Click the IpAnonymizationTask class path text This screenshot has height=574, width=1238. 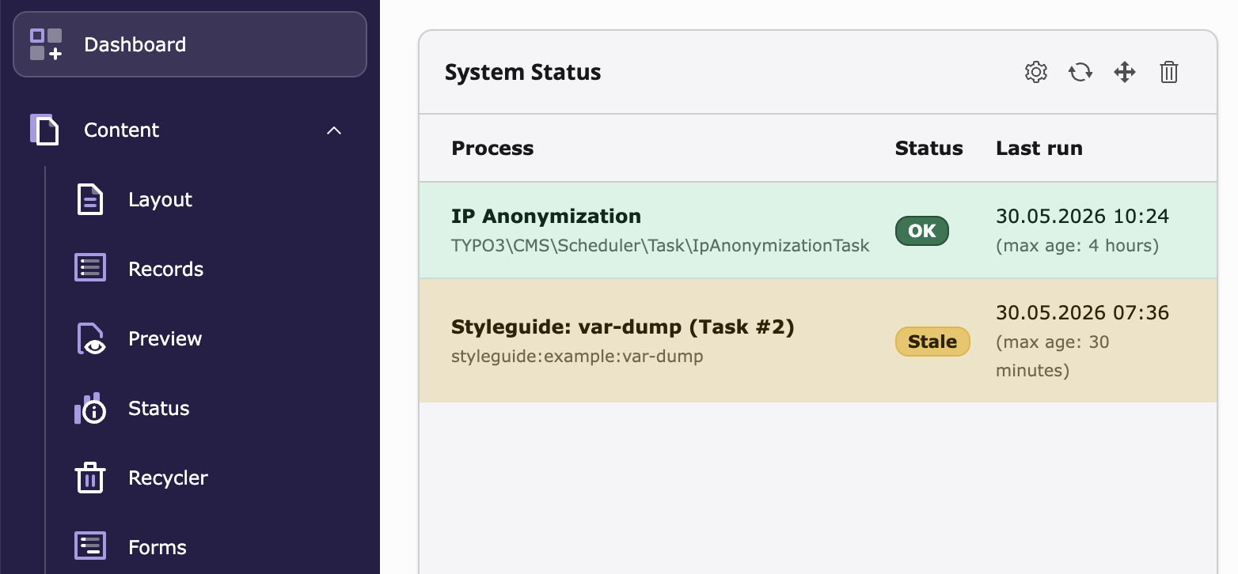click(660, 245)
